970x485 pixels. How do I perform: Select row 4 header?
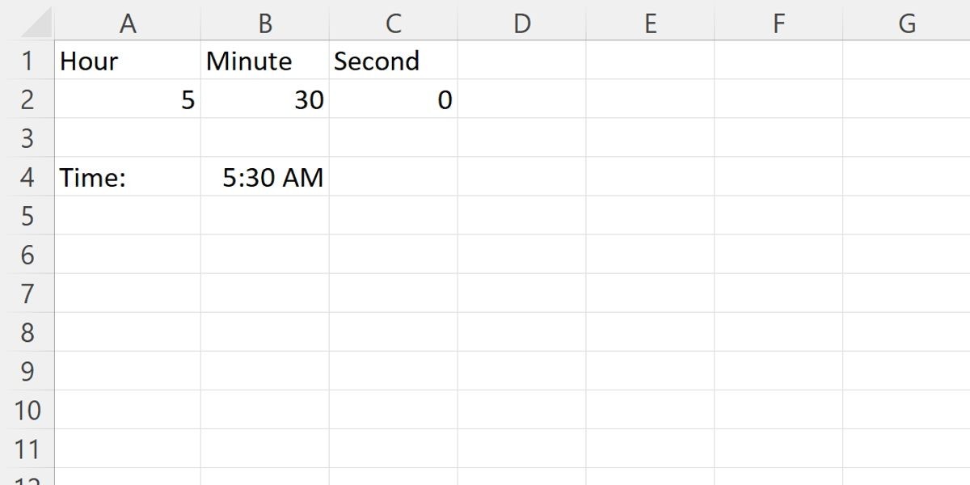(27, 177)
